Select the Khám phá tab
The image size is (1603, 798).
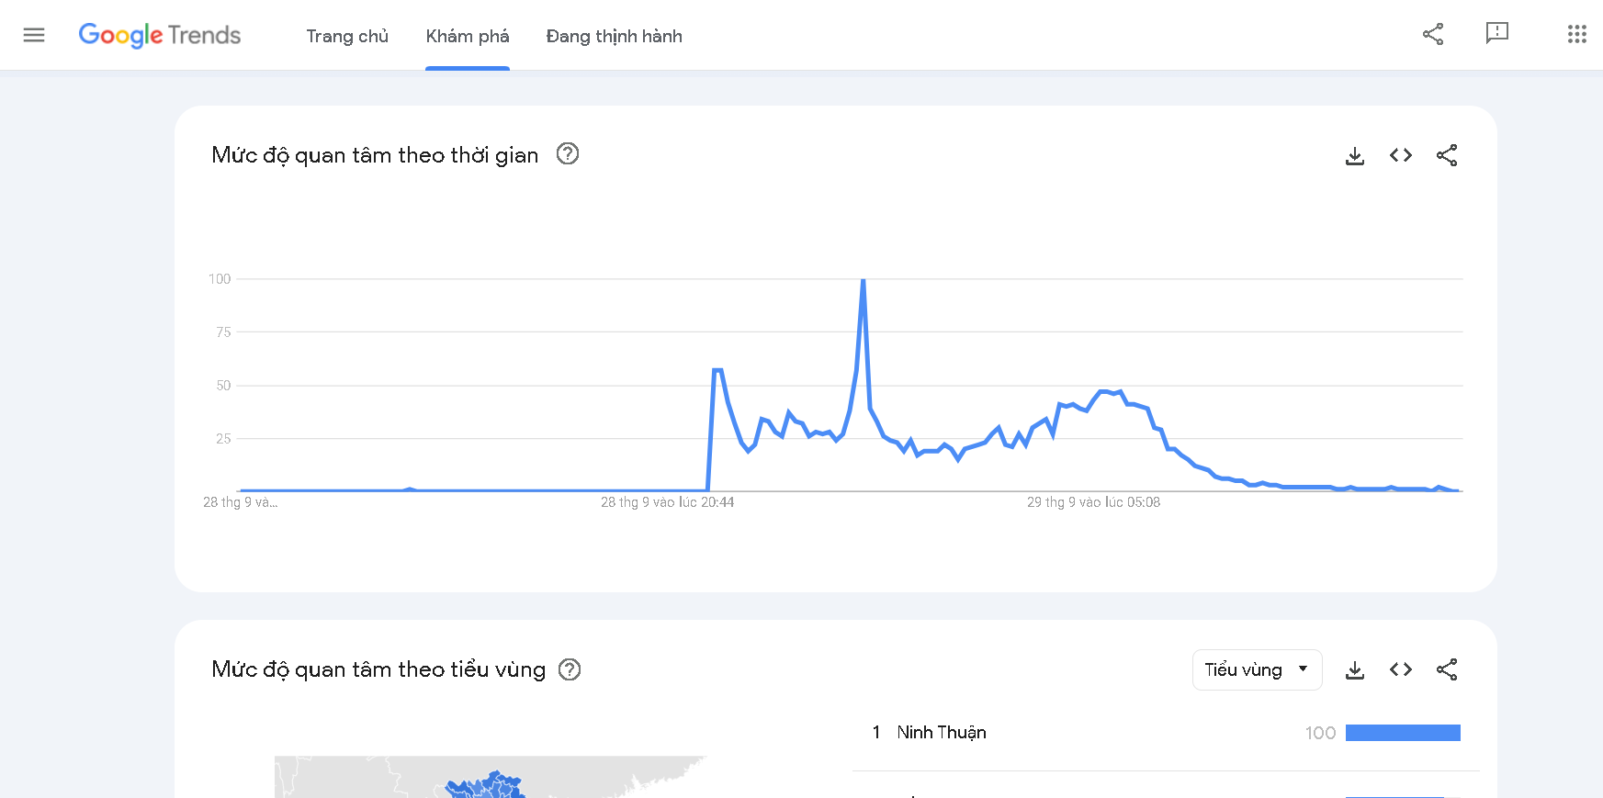pyautogui.click(x=467, y=36)
